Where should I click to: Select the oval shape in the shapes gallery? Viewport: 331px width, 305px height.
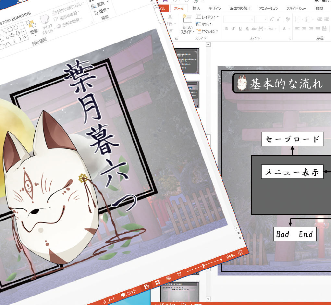[16, 28]
